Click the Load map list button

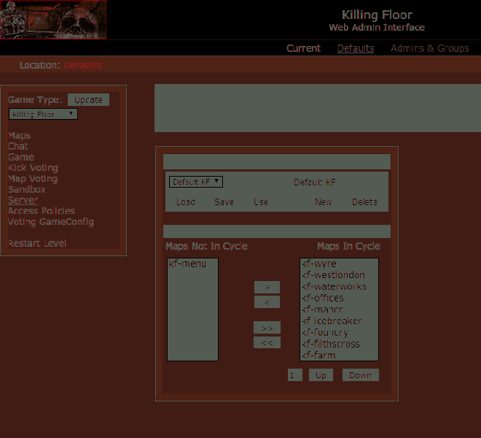(x=186, y=202)
